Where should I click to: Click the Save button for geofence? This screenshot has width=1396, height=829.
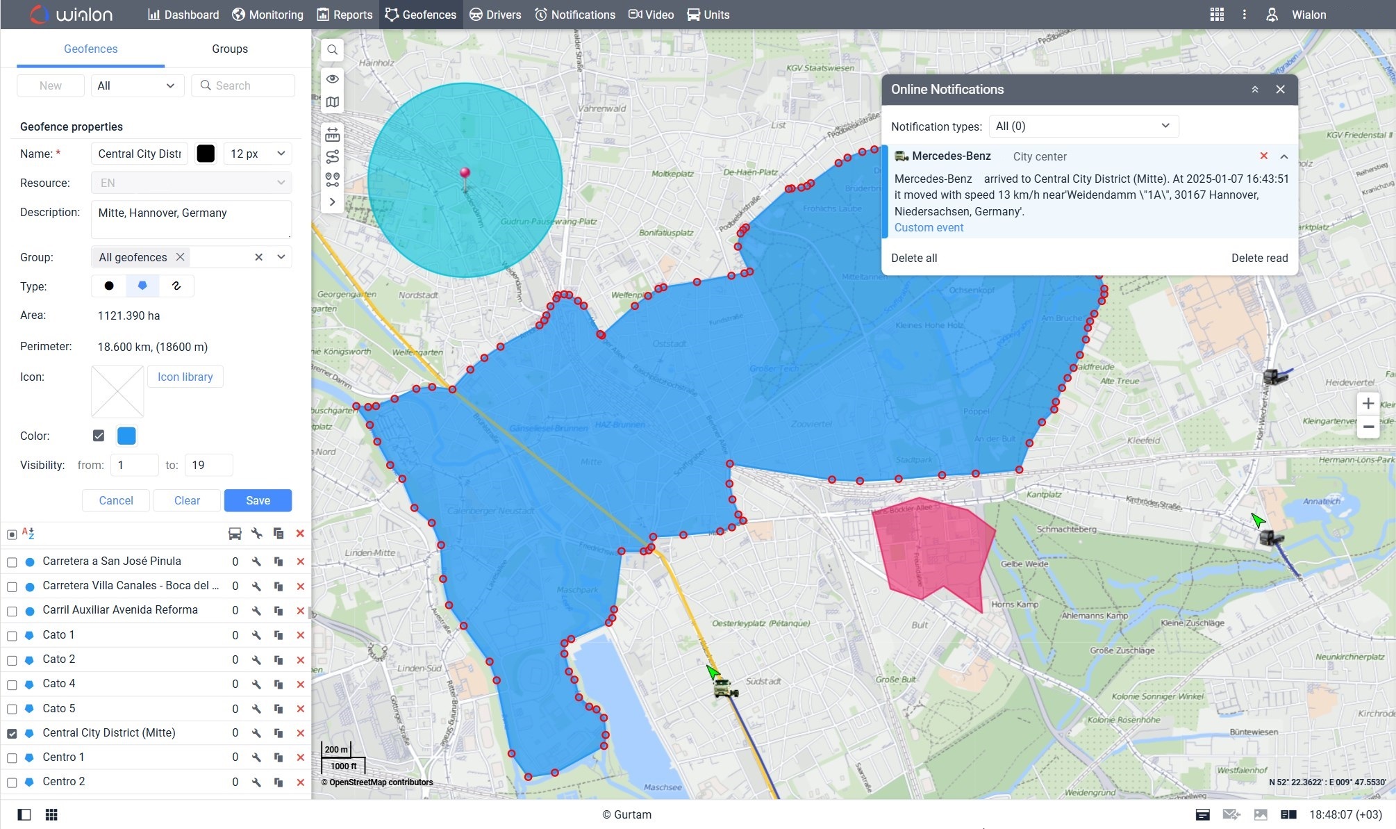tap(257, 500)
